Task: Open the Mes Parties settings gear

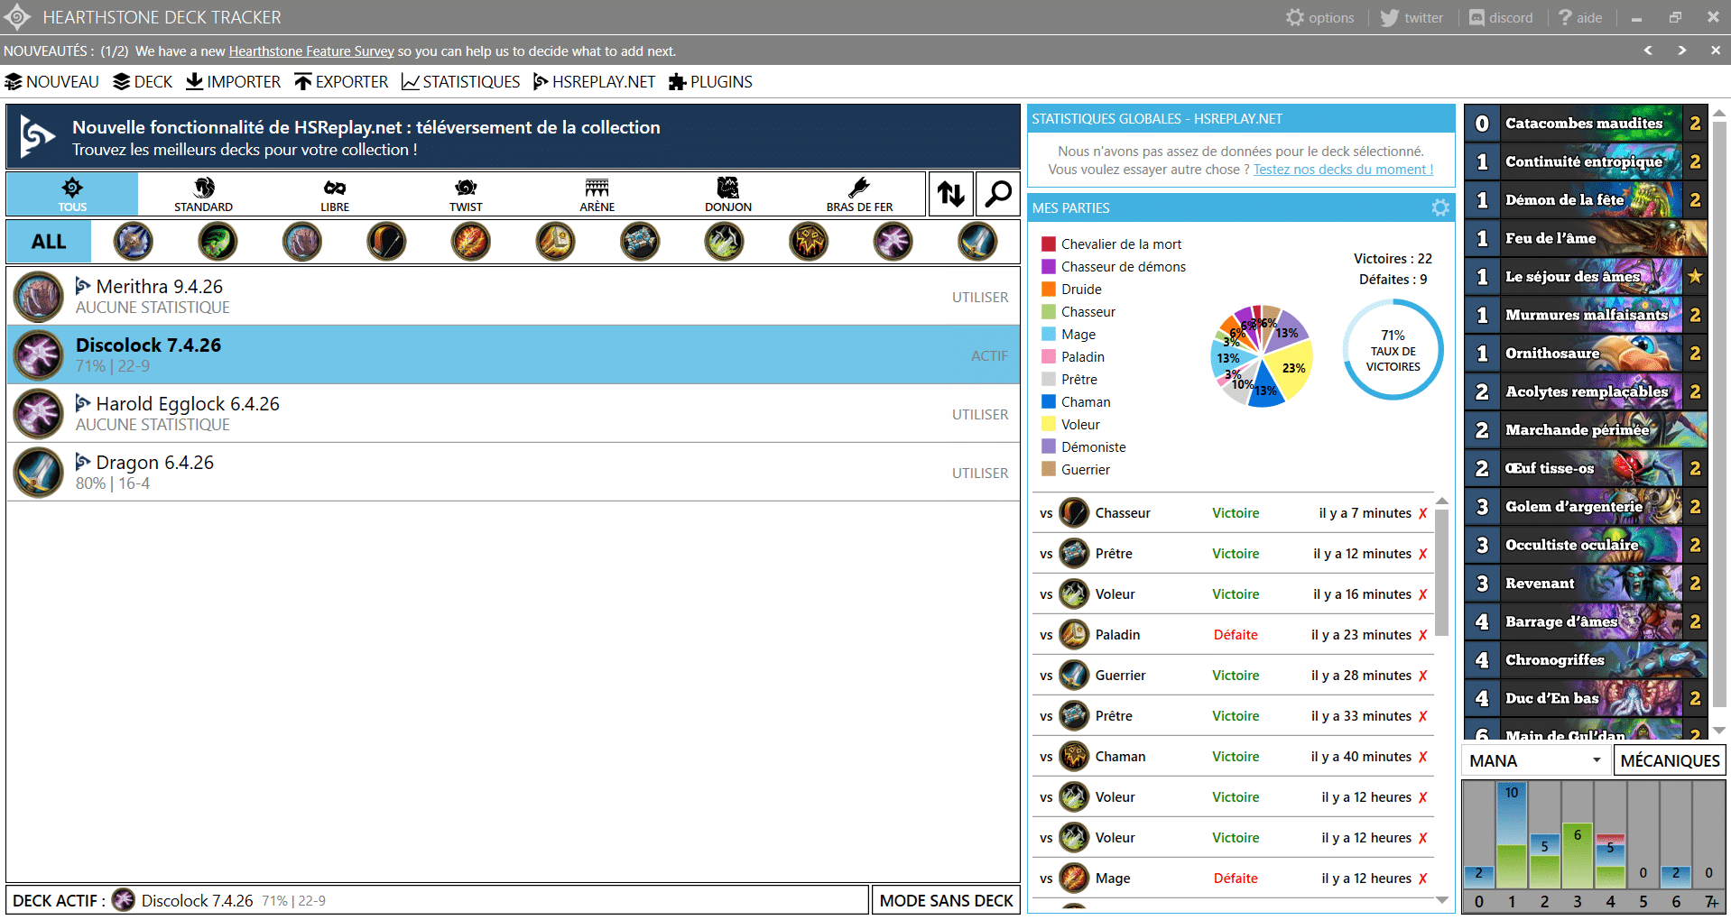Action: [x=1440, y=208]
